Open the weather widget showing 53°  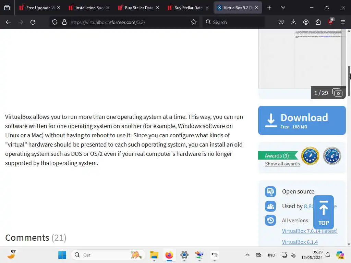coord(12,255)
